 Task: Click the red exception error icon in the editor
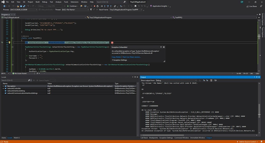pyautogui.click(x=112, y=42)
